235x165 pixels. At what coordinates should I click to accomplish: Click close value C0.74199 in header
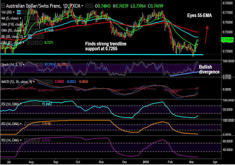click(155, 6)
